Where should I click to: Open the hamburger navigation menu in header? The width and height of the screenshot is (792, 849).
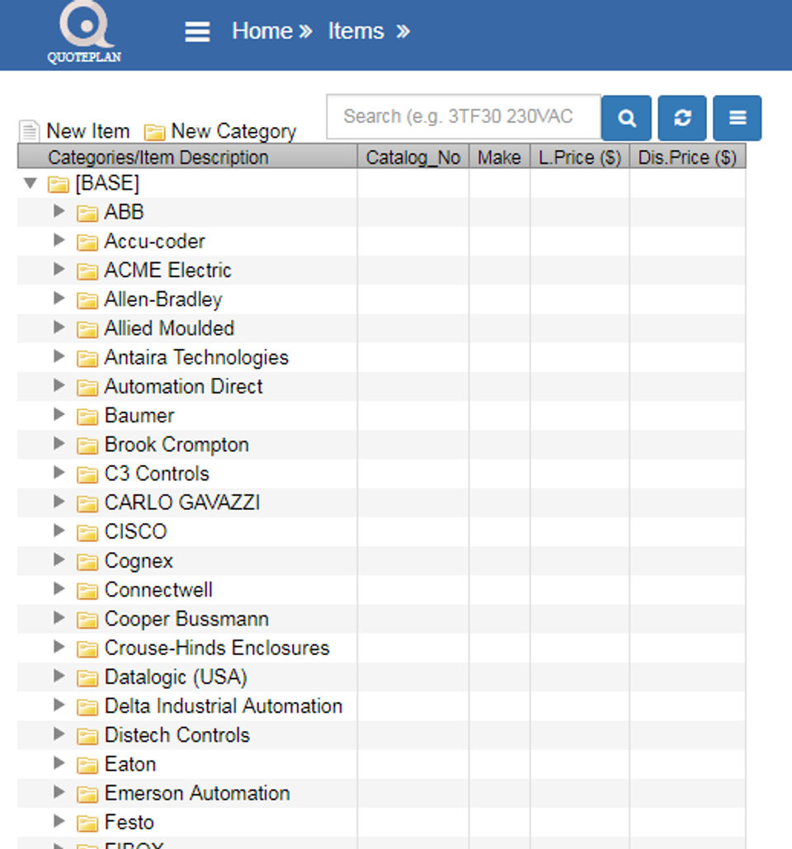point(197,31)
